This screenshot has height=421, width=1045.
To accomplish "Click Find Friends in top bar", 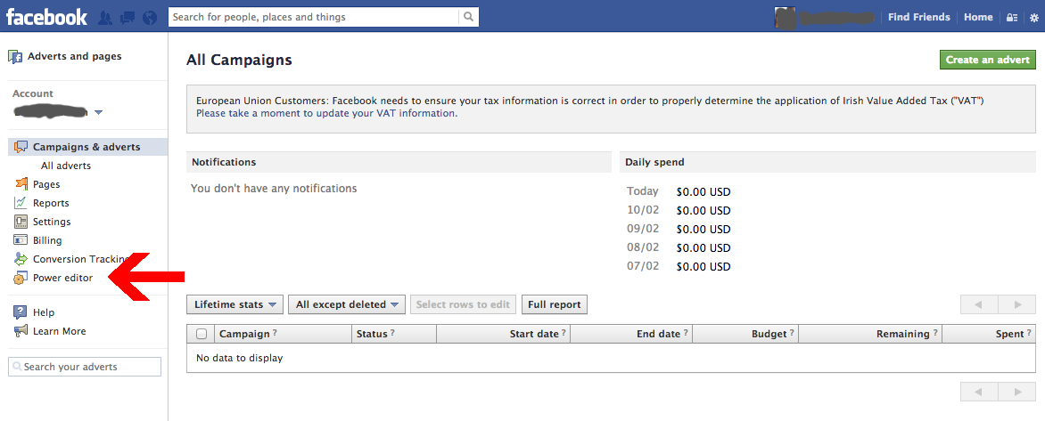I will (x=919, y=17).
